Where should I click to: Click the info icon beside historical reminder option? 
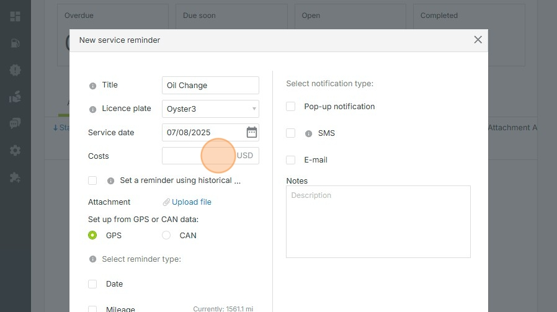click(x=111, y=181)
